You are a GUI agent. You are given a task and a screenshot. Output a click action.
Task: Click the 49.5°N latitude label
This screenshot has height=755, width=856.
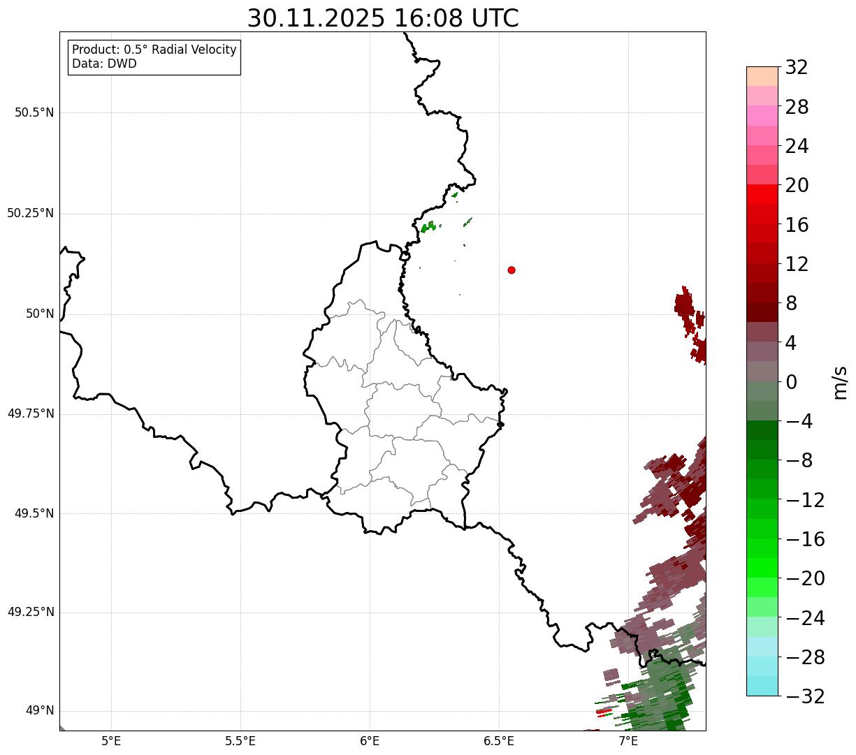click(34, 513)
